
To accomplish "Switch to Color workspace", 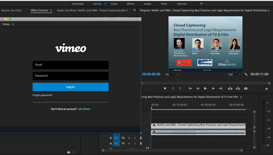I will [114, 4].
